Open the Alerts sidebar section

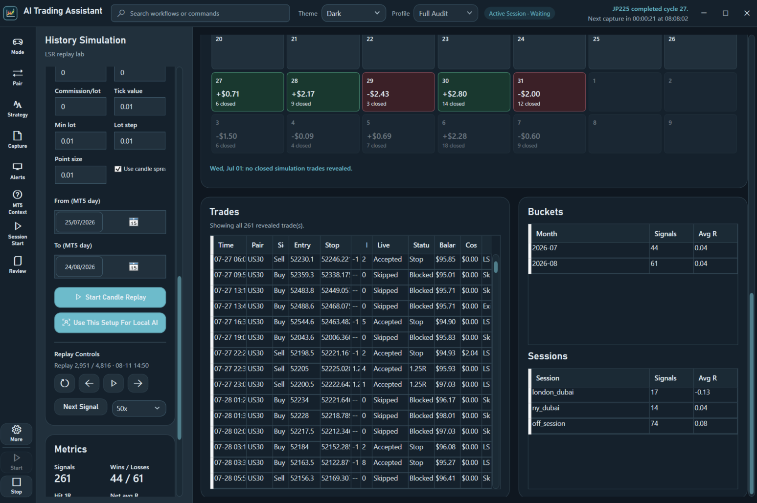tap(18, 171)
